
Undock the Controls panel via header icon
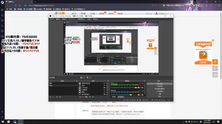tap(172, 81)
